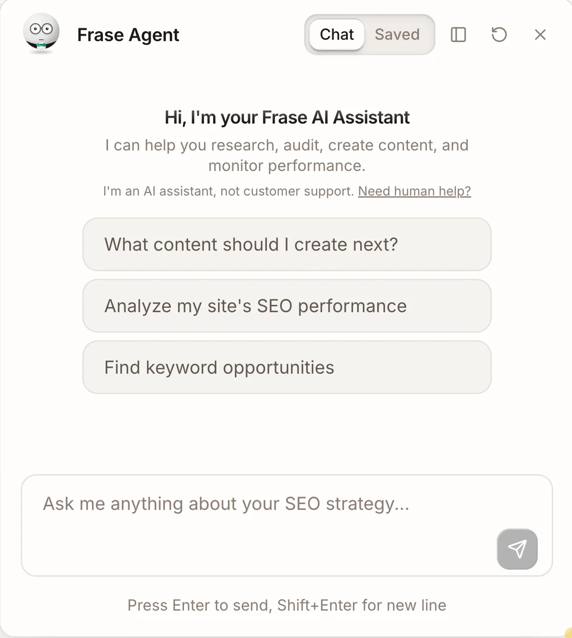Image resolution: width=572 pixels, height=638 pixels.
Task: Send the message using the paper plane icon
Action: (517, 549)
